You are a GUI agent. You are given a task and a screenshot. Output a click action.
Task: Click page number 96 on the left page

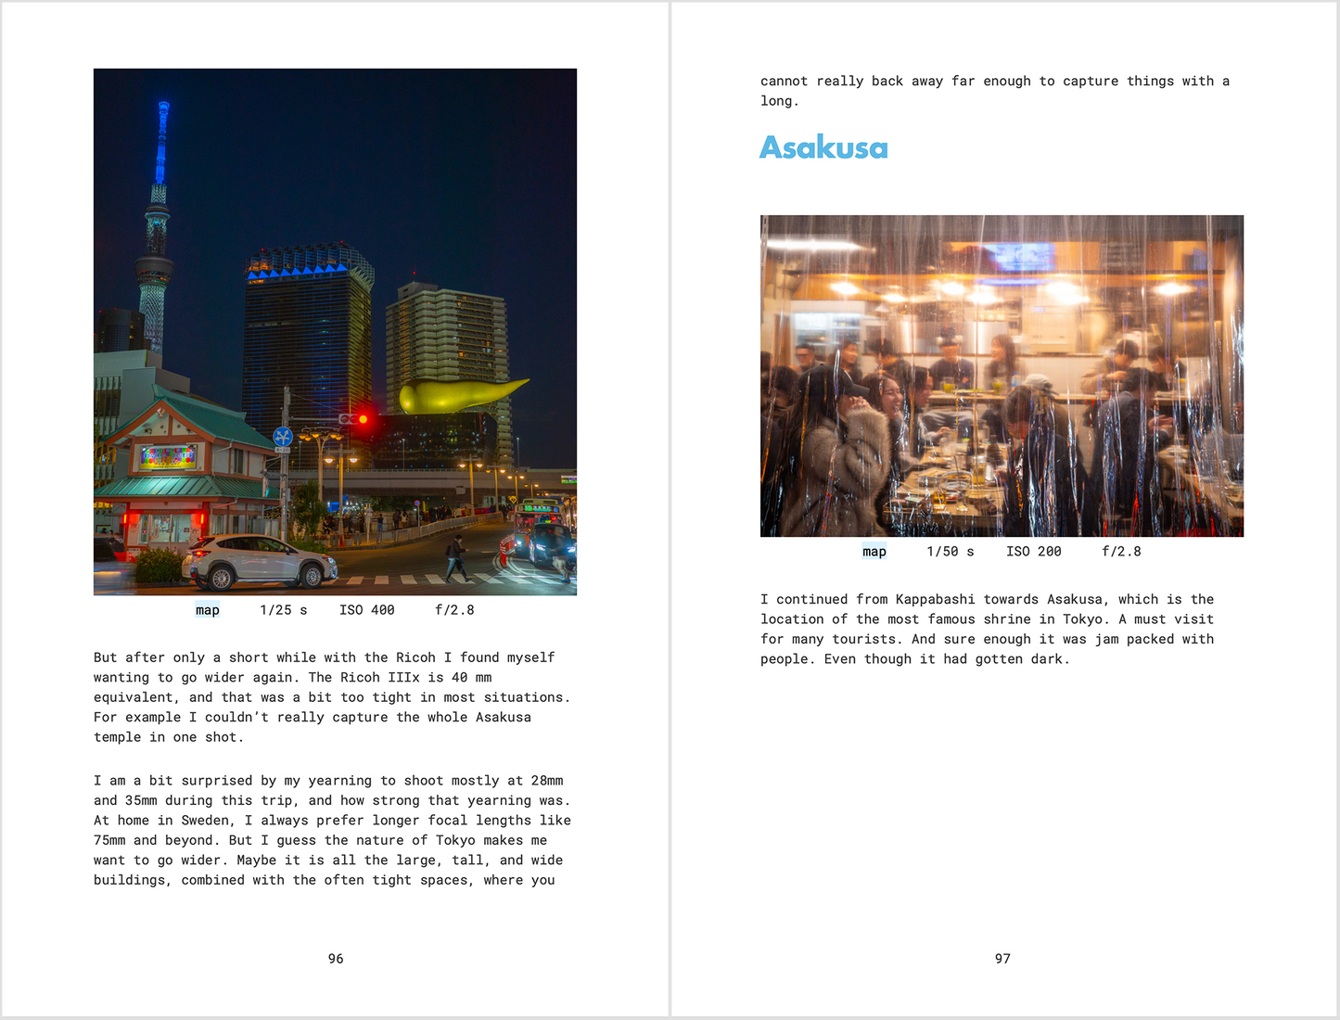pyautogui.click(x=336, y=959)
